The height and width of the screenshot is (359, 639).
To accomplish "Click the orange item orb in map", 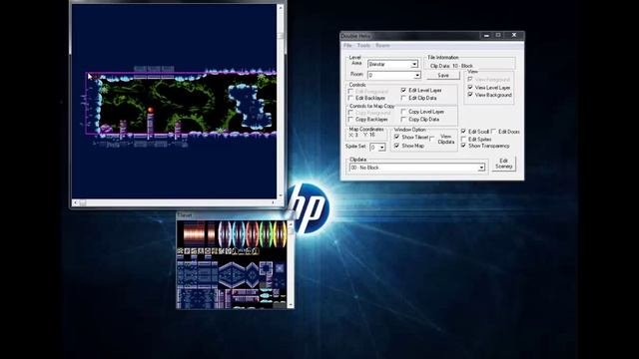I will (150, 110).
